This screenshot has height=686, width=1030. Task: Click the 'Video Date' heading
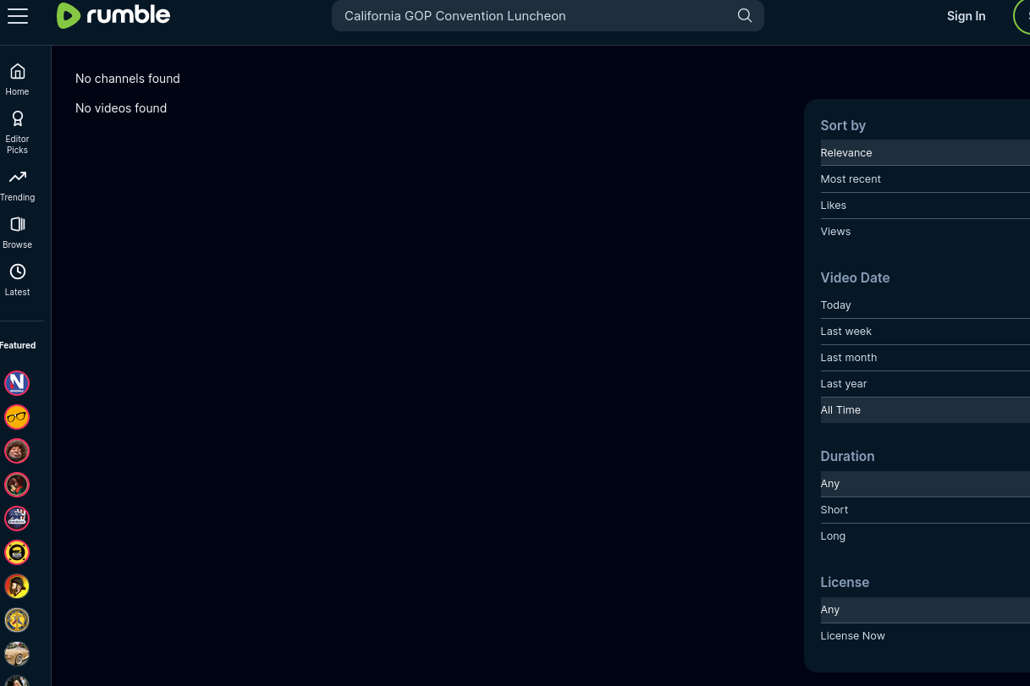855,277
